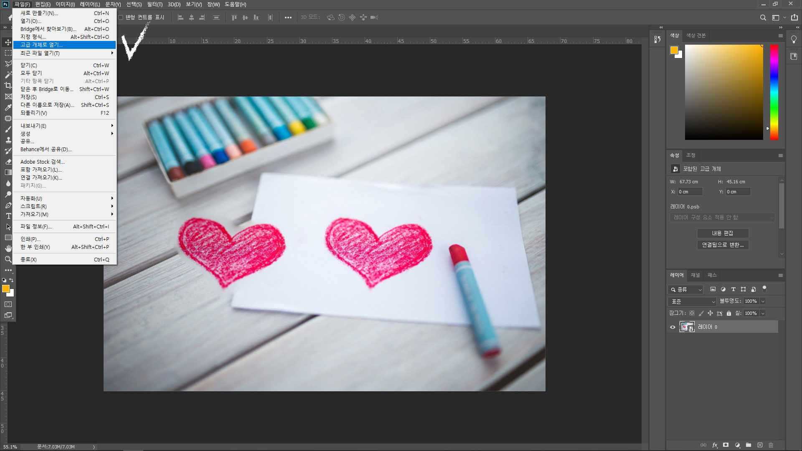Select the Brush tool

(x=8, y=129)
